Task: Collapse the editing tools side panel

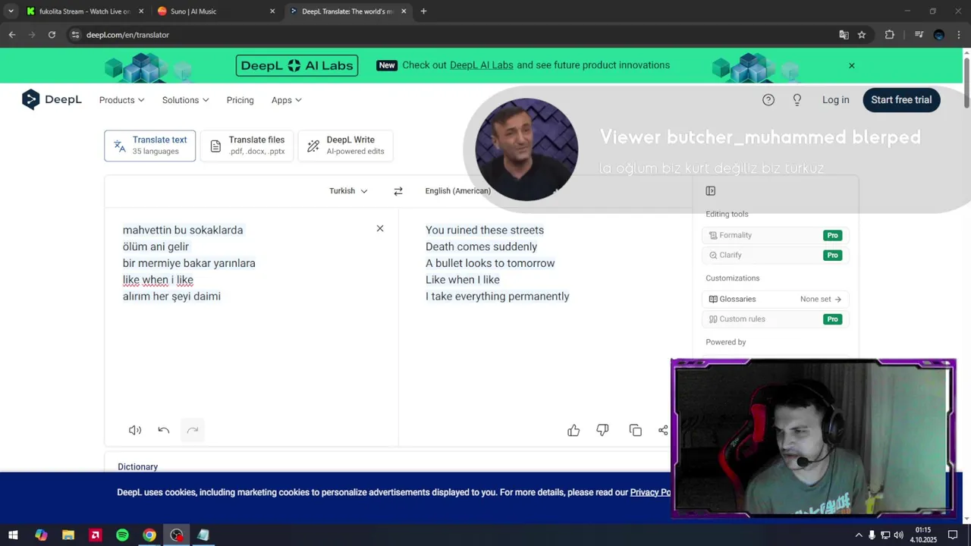Action: (711, 191)
